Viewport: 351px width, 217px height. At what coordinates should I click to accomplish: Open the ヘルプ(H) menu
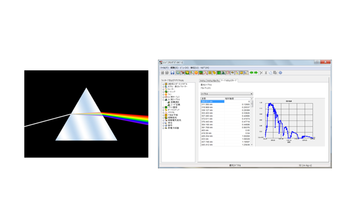pos(204,67)
